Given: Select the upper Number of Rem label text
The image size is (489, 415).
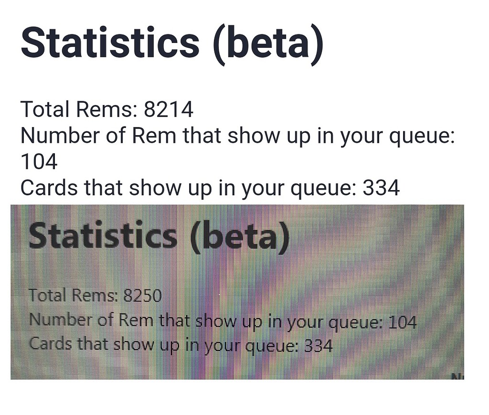Looking at the screenshot, I should [238, 136].
